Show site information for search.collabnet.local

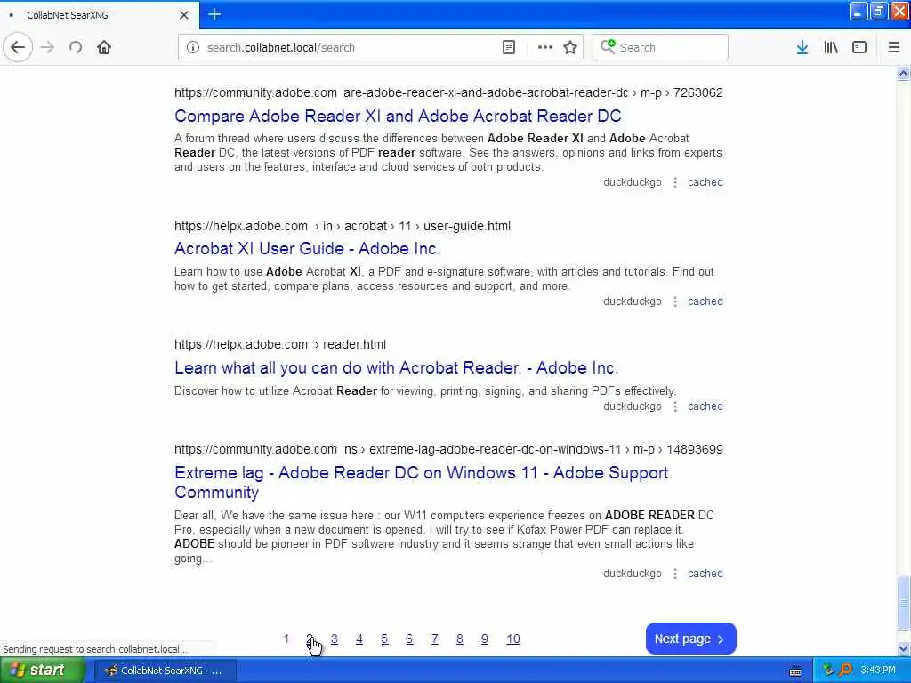(x=193, y=48)
